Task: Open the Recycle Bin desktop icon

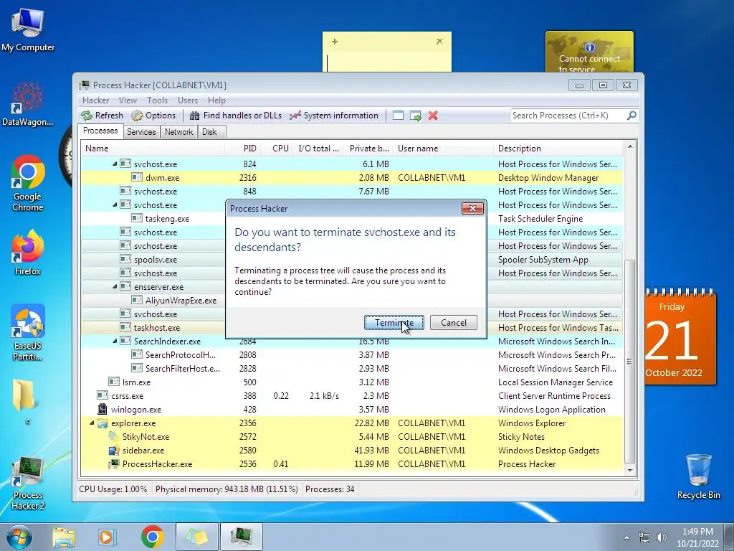Action: 698,476
